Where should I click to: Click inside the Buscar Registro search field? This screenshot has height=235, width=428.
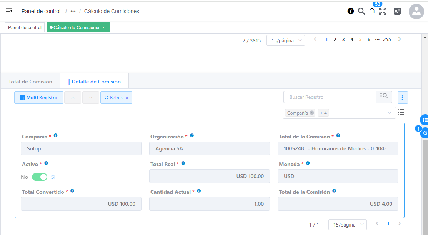330,97
